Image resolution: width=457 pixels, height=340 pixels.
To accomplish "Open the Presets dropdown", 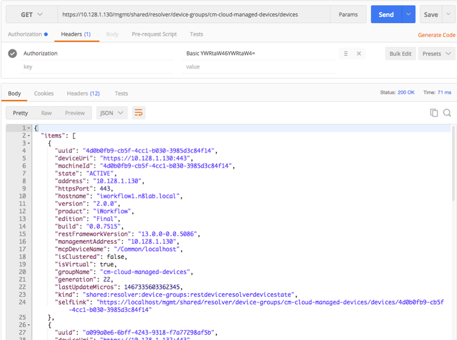I will pos(436,54).
